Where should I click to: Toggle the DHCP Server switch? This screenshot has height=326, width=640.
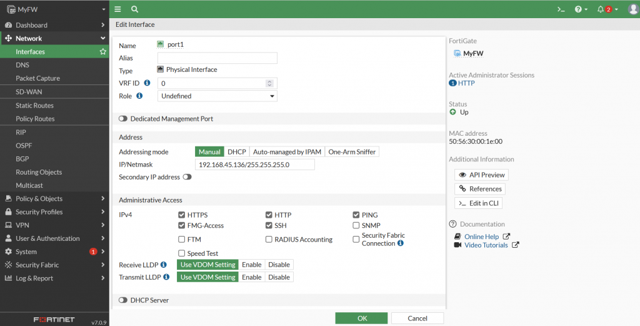123,300
